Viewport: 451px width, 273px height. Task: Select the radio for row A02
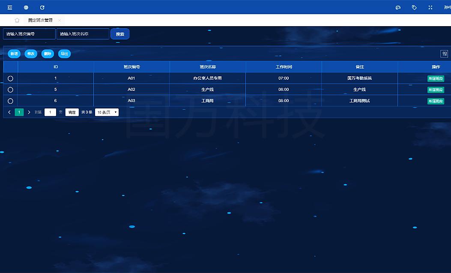pyautogui.click(x=10, y=90)
